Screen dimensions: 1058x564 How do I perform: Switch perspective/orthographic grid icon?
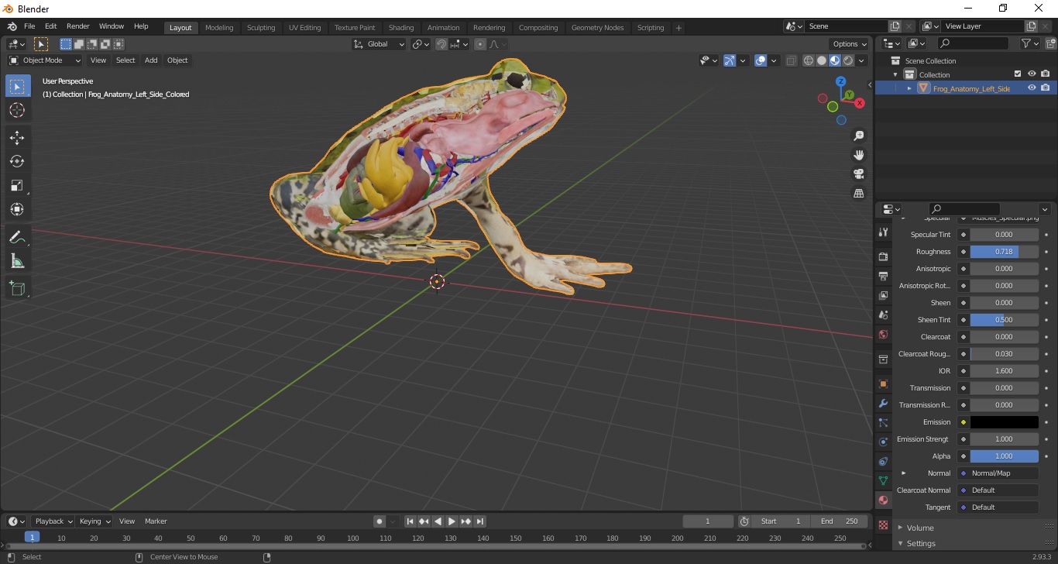coord(858,193)
